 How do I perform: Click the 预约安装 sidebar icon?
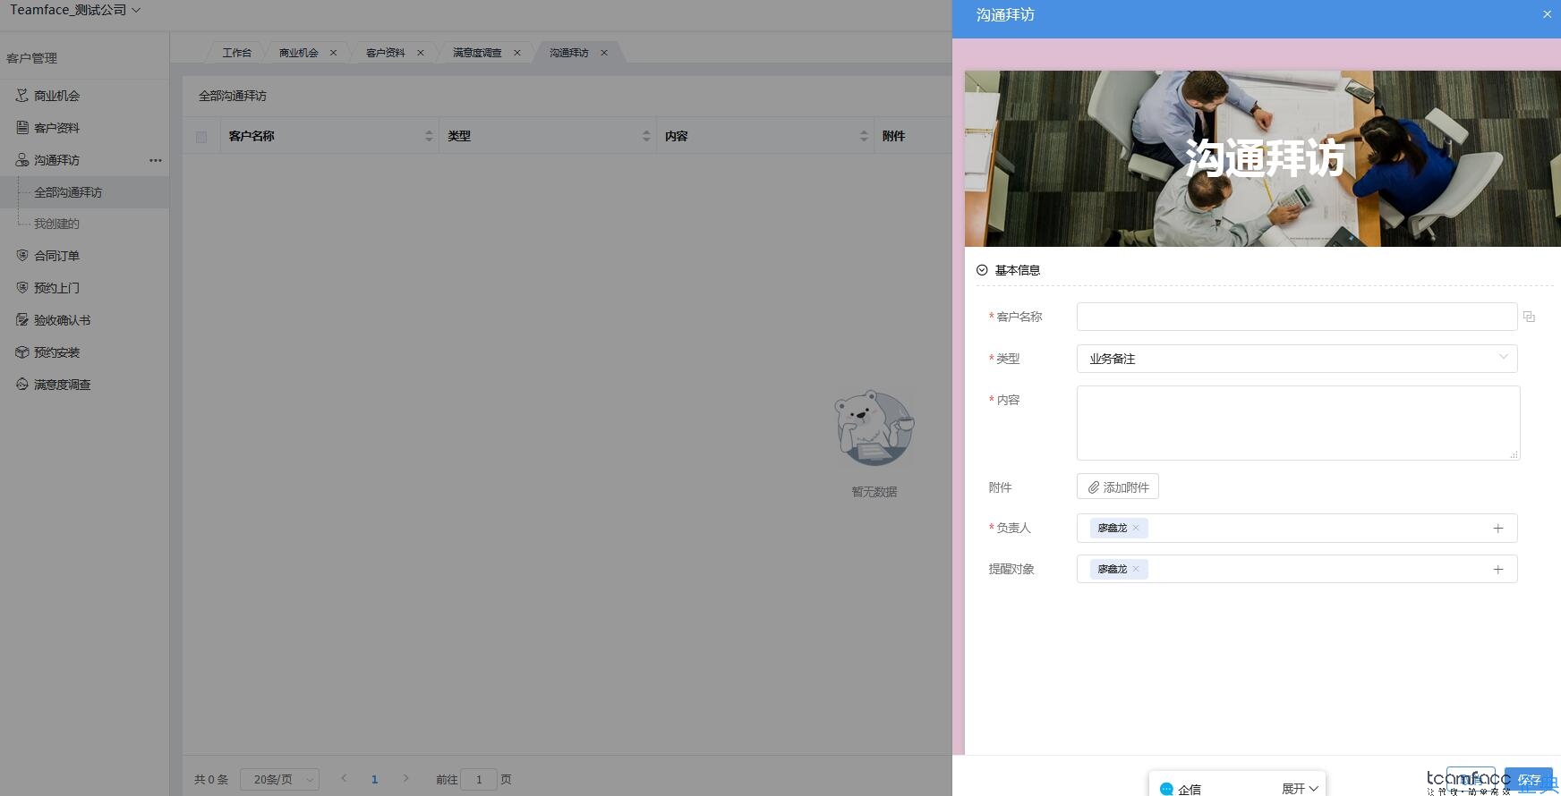22,351
